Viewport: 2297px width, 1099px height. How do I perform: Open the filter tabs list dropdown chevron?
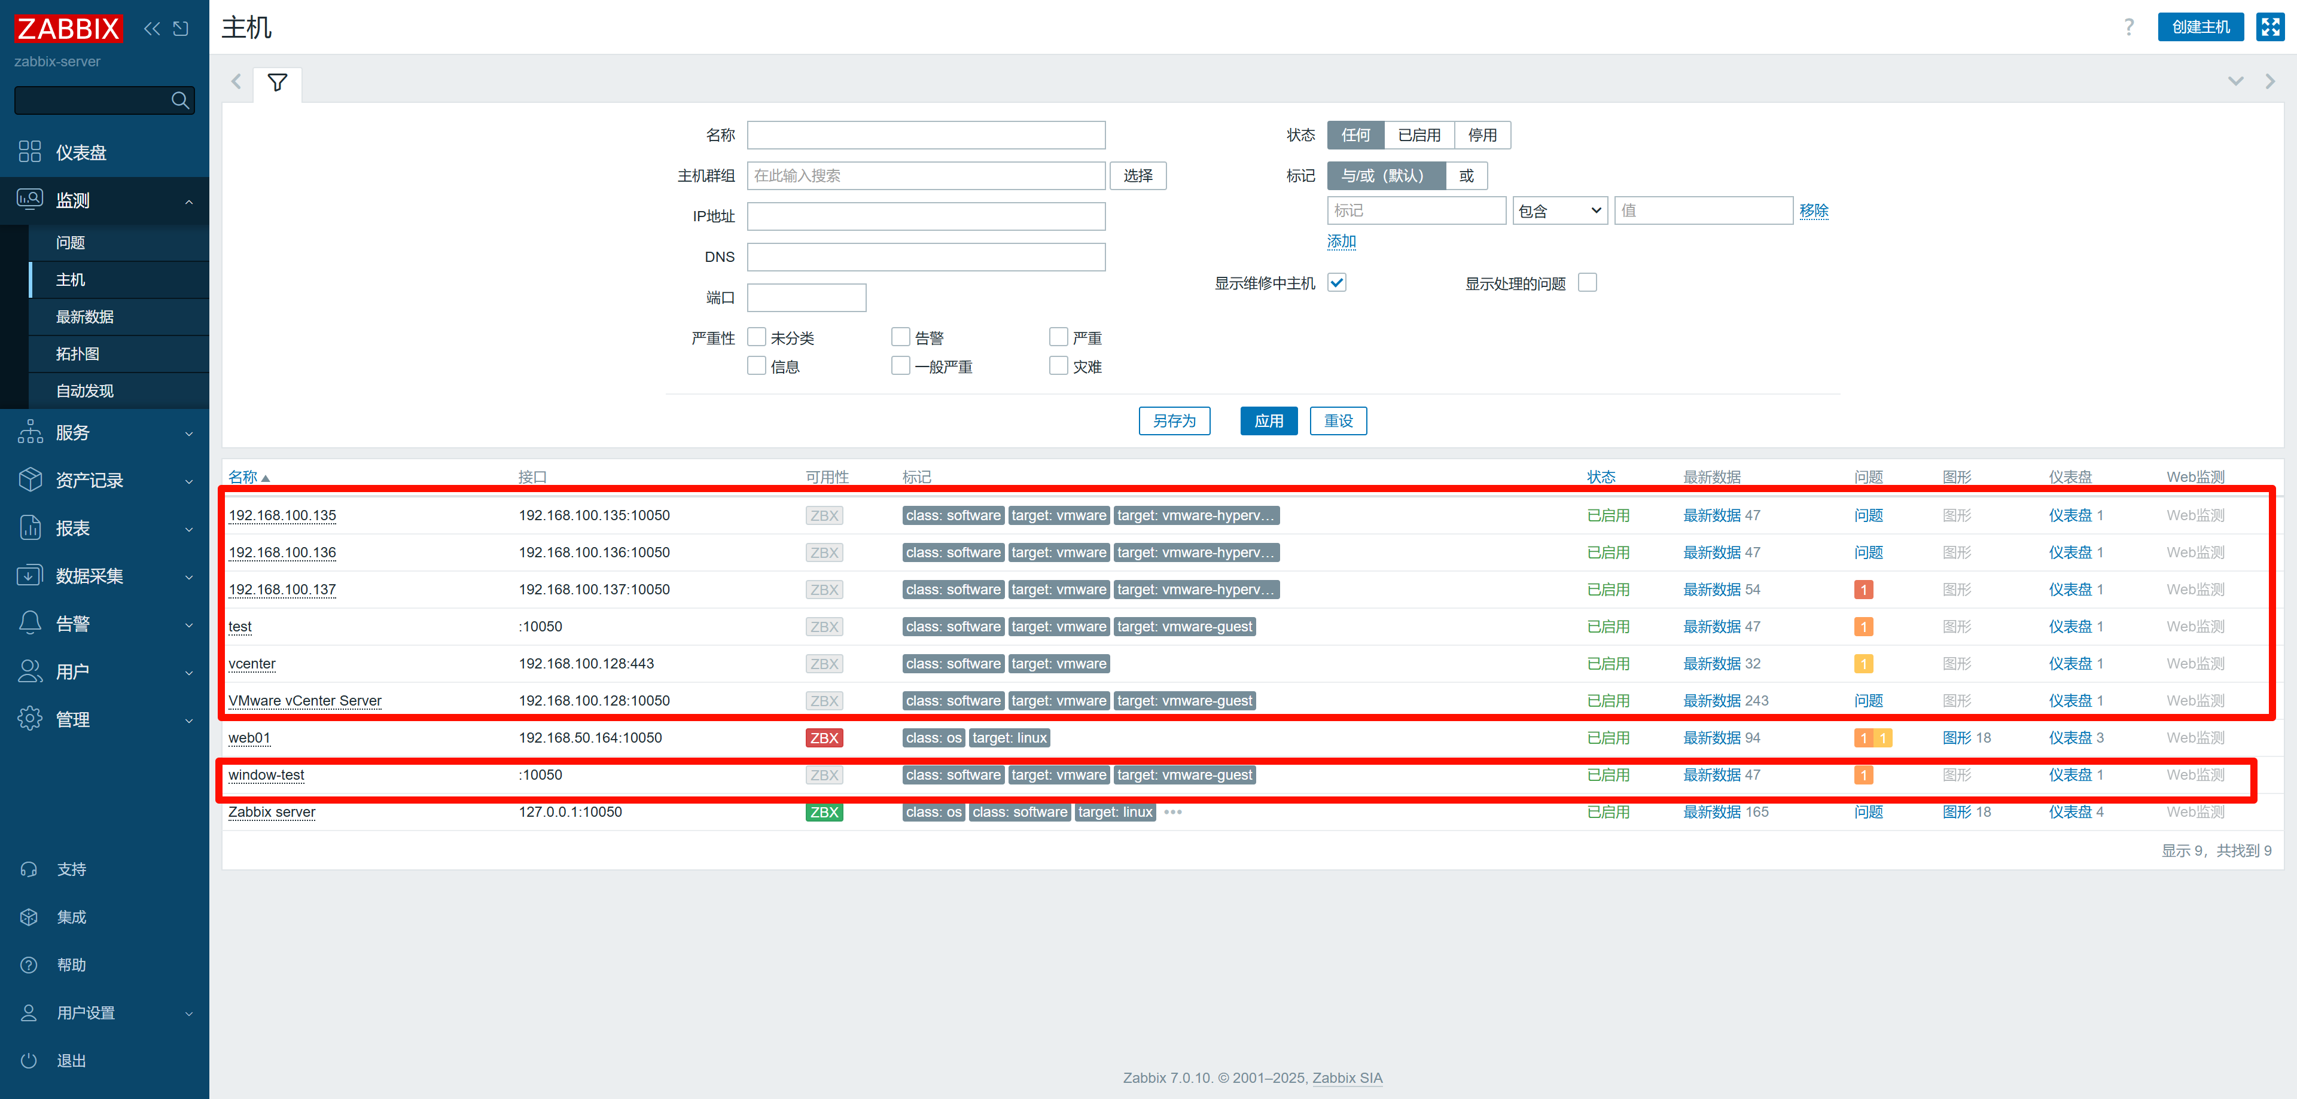point(2235,81)
